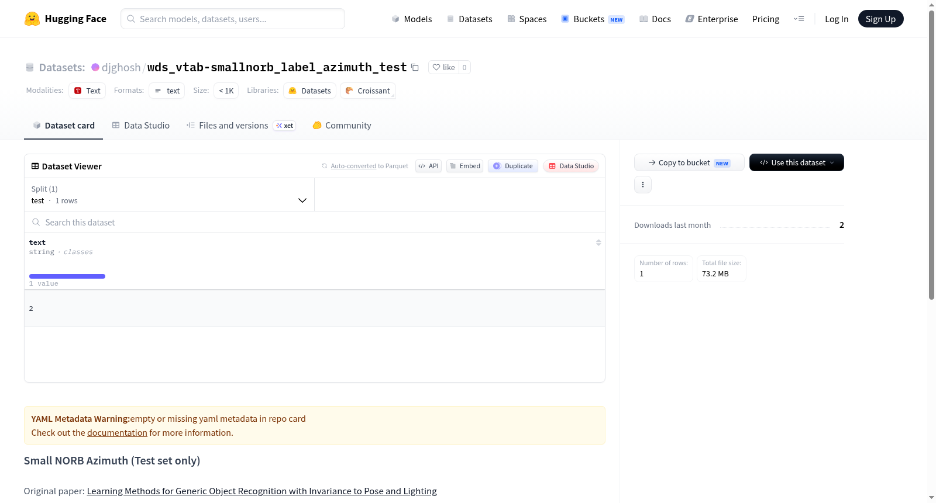This screenshot has width=936, height=503.
Task: Open the Use this dataset dropdown
Action: (x=796, y=162)
